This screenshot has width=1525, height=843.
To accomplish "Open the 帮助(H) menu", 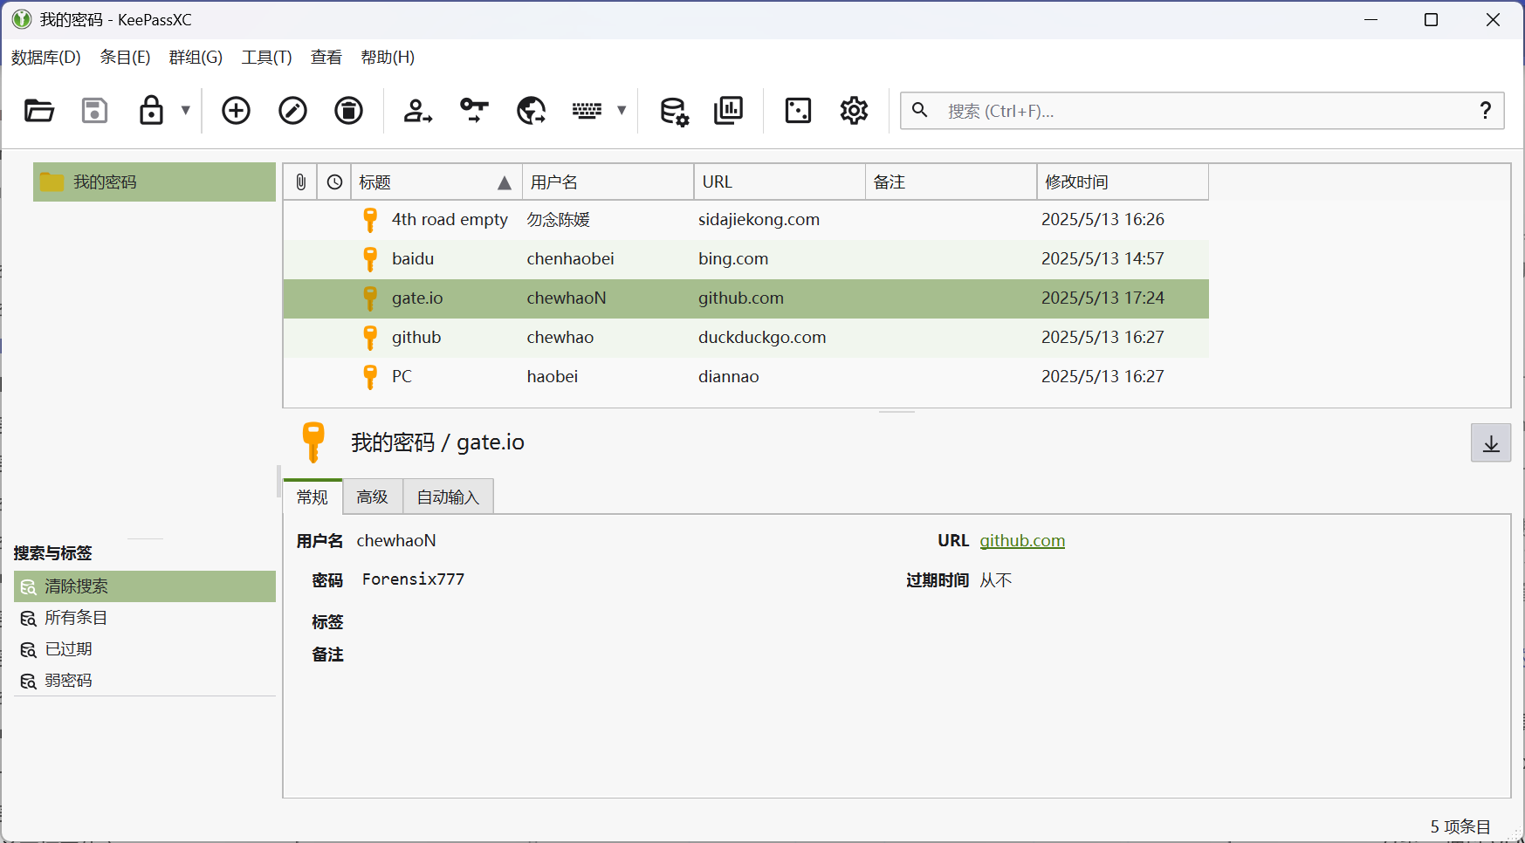I will [388, 58].
